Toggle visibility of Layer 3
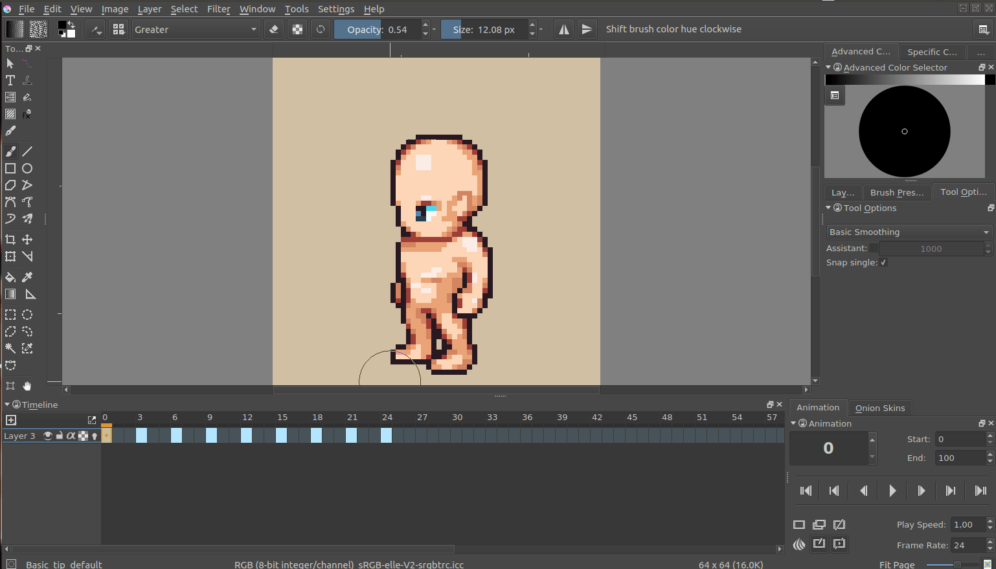The width and height of the screenshot is (996, 569). (x=47, y=435)
